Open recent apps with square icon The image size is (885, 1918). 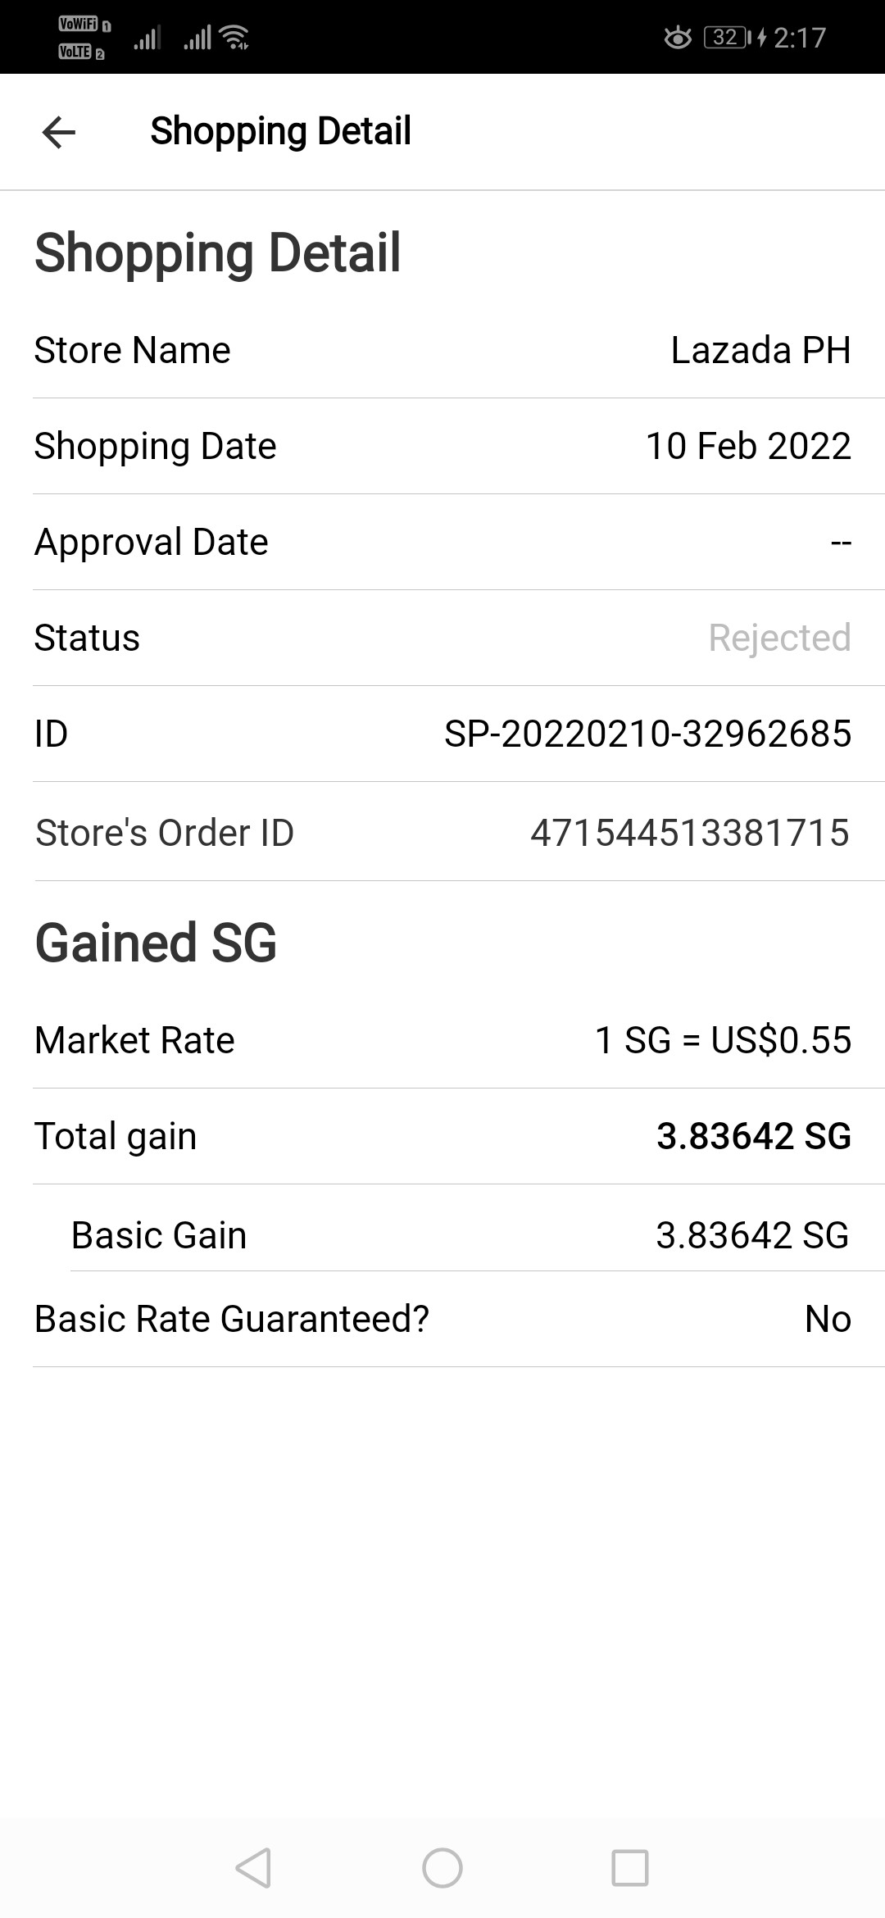point(630,1868)
